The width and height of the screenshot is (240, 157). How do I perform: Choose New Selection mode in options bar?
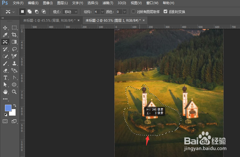(x=22, y=12)
